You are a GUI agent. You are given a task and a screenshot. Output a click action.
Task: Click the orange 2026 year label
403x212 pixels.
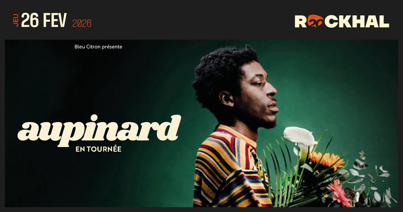click(x=82, y=24)
